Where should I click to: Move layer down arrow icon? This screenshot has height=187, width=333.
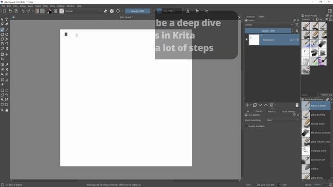[x=260, y=105]
